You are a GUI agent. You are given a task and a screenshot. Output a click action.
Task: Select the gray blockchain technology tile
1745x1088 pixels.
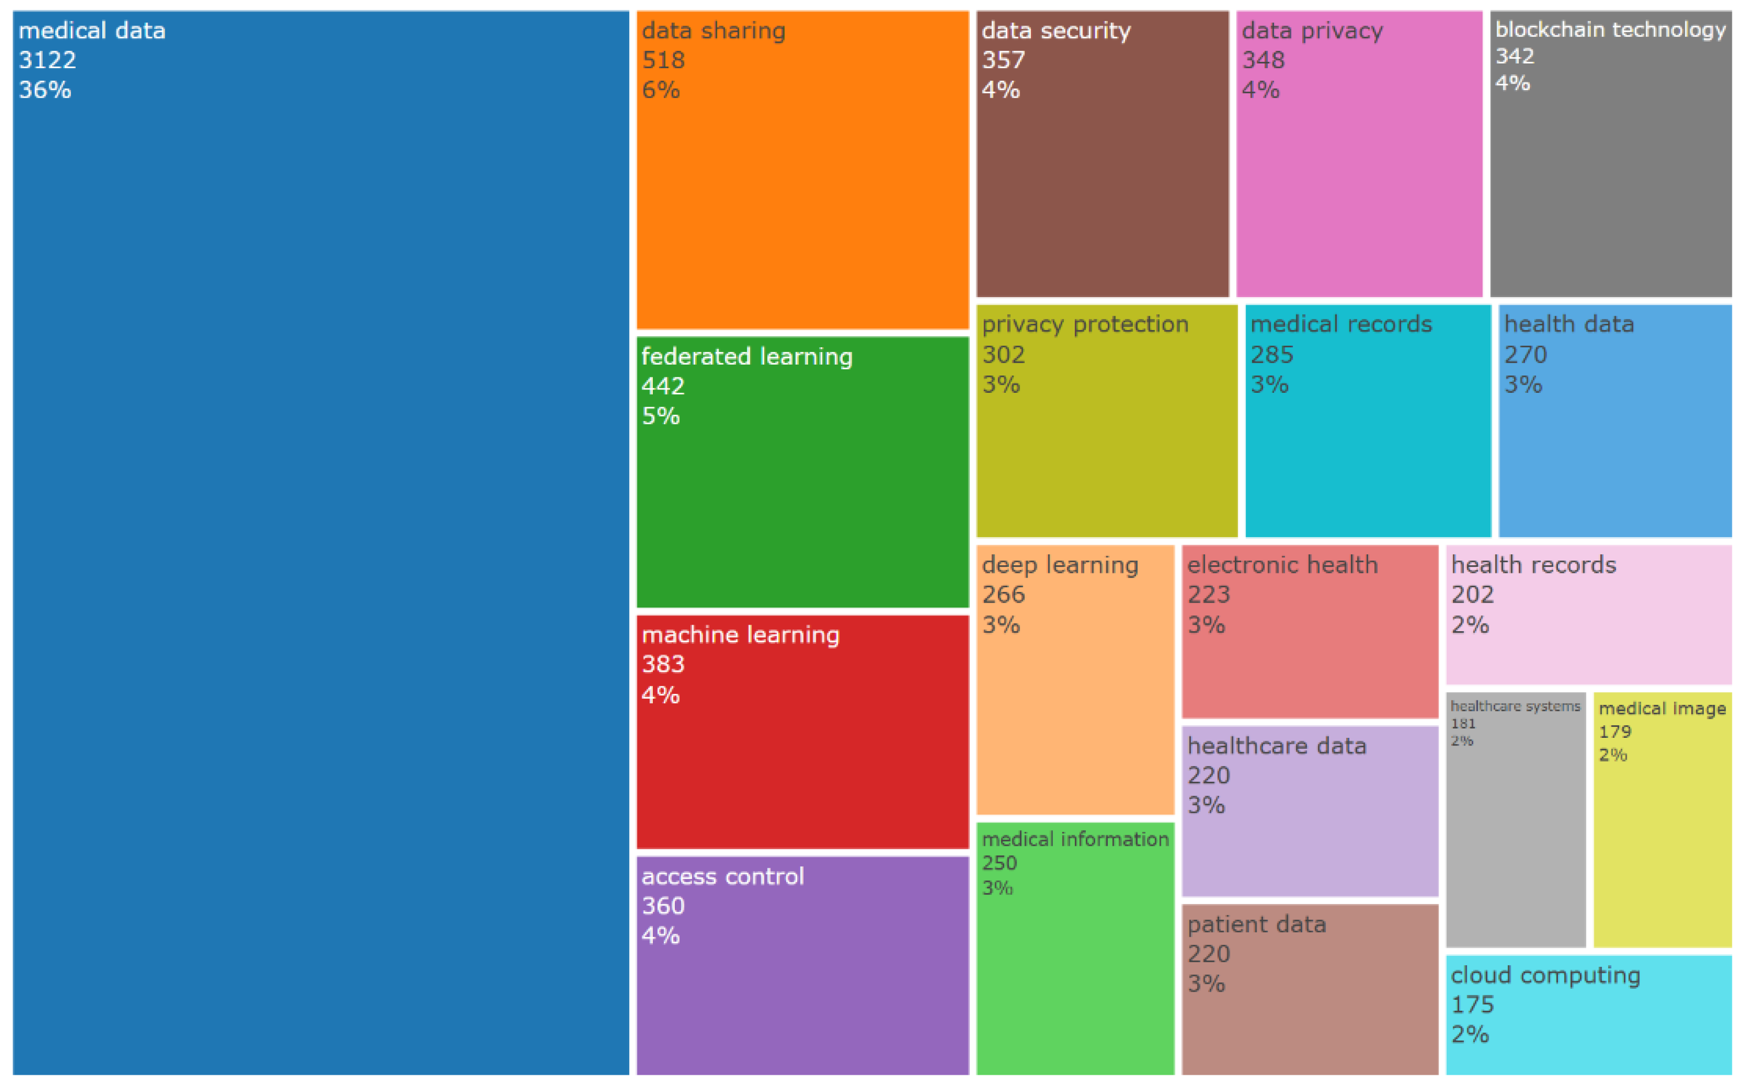coord(1611,154)
